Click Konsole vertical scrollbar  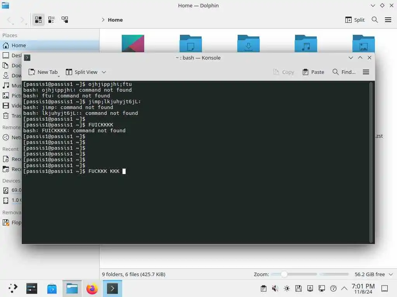click(x=371, y=162)
